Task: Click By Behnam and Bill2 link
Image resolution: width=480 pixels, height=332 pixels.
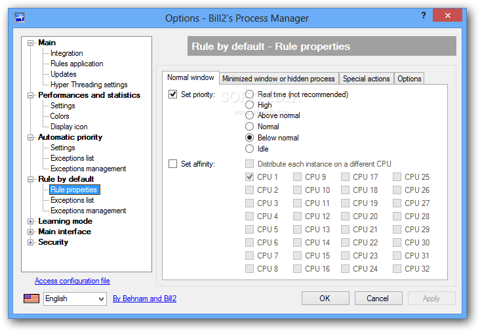Action: 144,299
